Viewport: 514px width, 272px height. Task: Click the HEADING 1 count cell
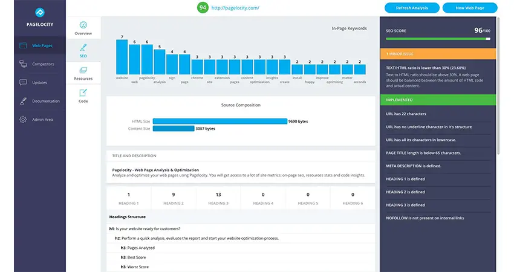pyautogui.click(x=128, y=198)
